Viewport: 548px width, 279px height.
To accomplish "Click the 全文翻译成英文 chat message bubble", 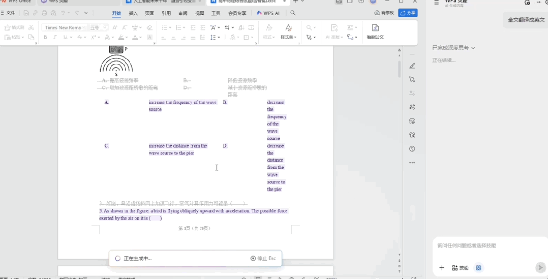I will 526,20.
